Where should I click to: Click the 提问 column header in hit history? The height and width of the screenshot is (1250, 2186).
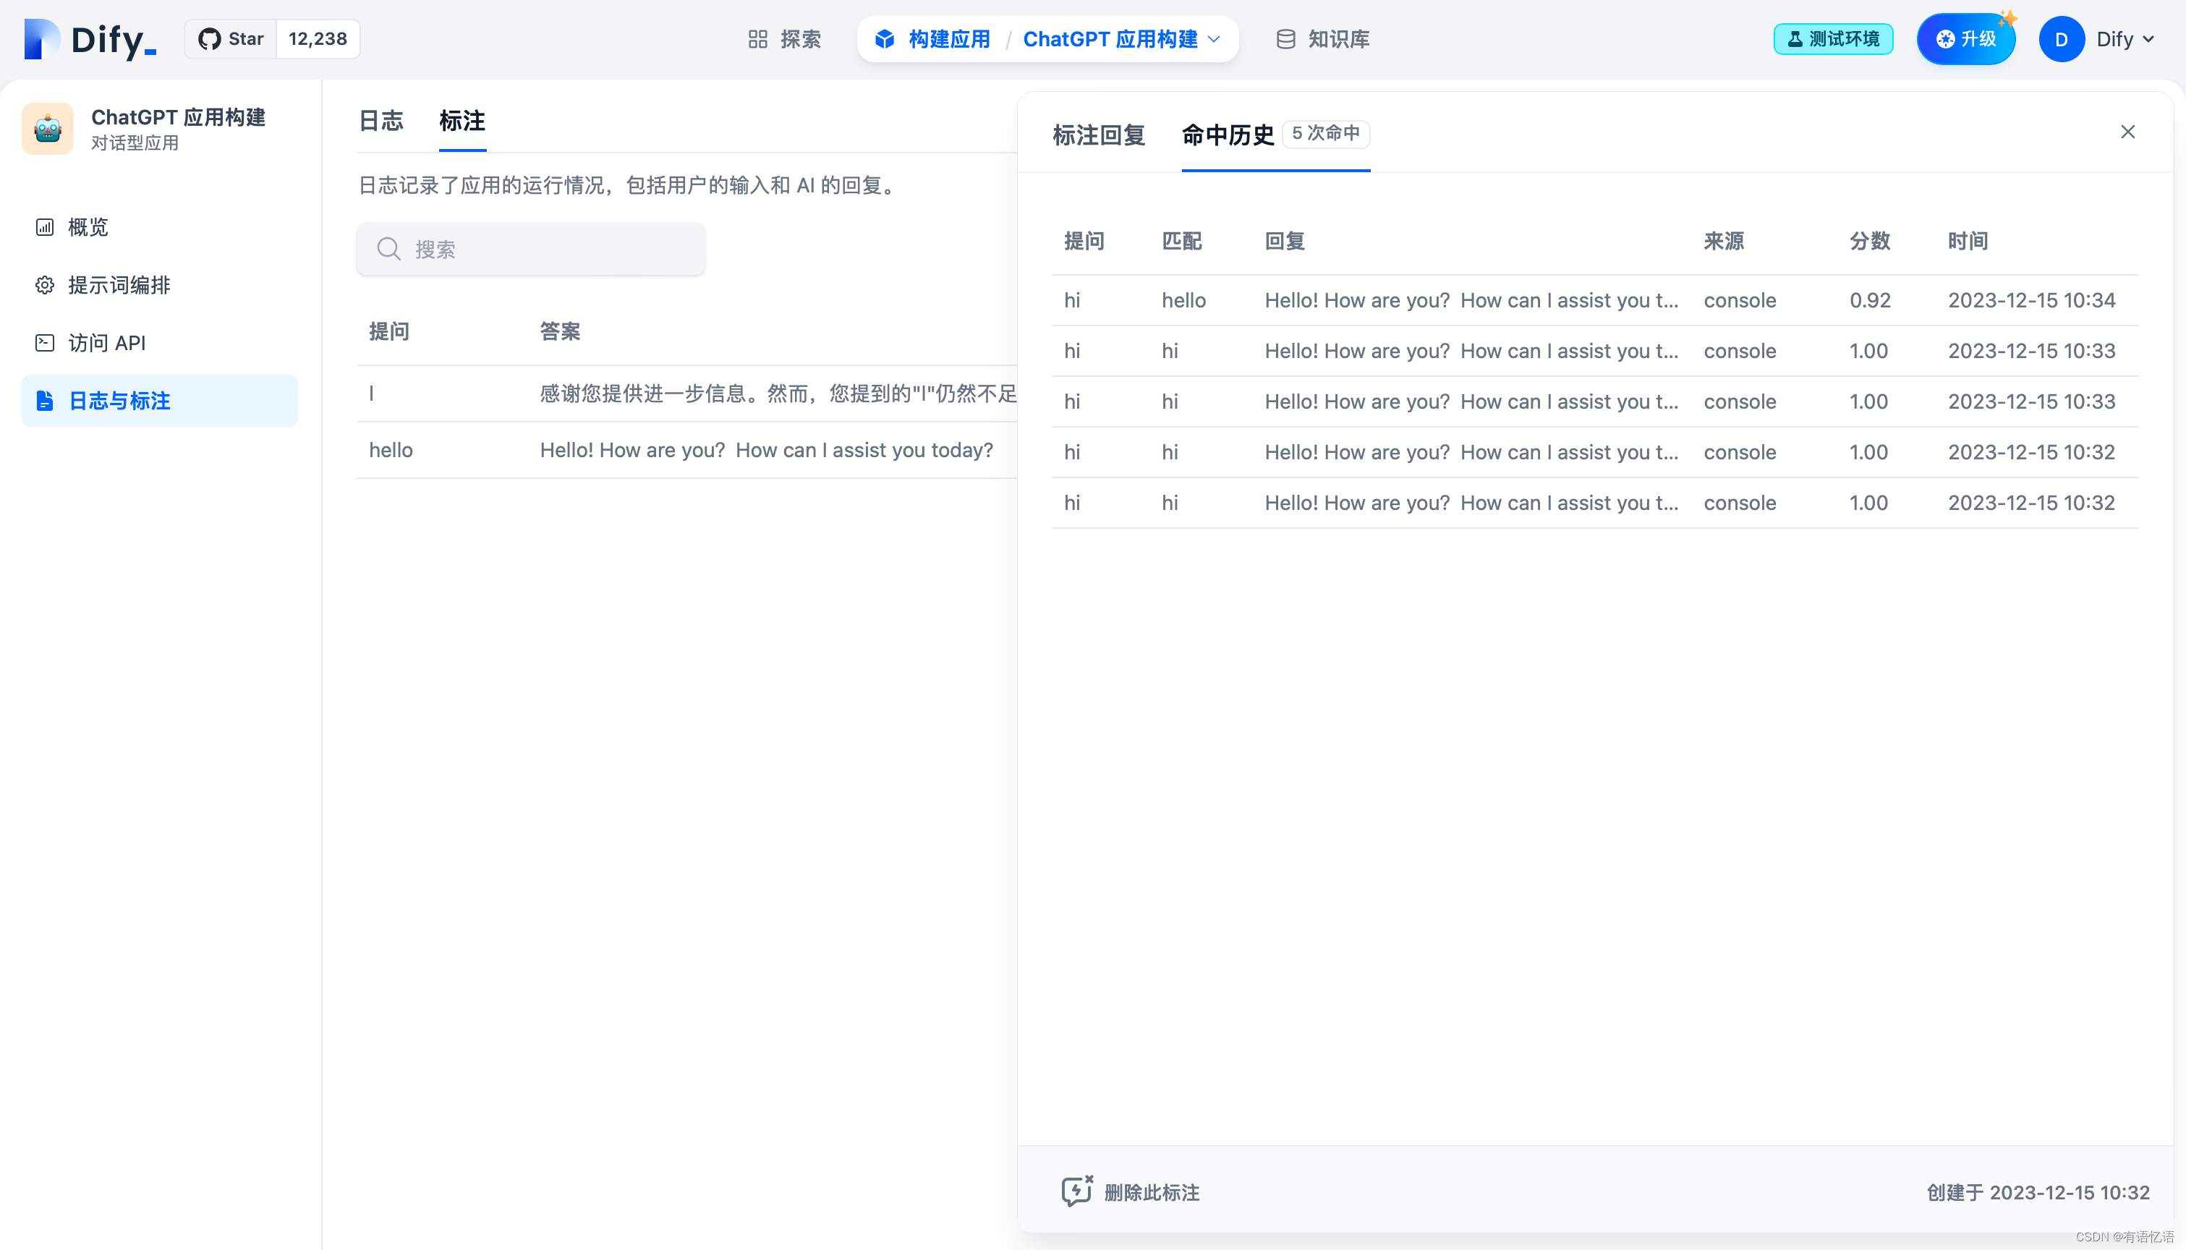(x=1084, y=241)
